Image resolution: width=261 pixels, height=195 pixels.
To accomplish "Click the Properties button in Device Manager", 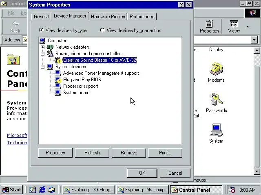I will 55,153.
